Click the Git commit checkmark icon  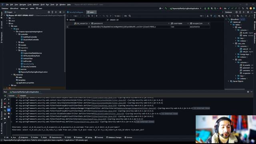(x=232, y=8)
